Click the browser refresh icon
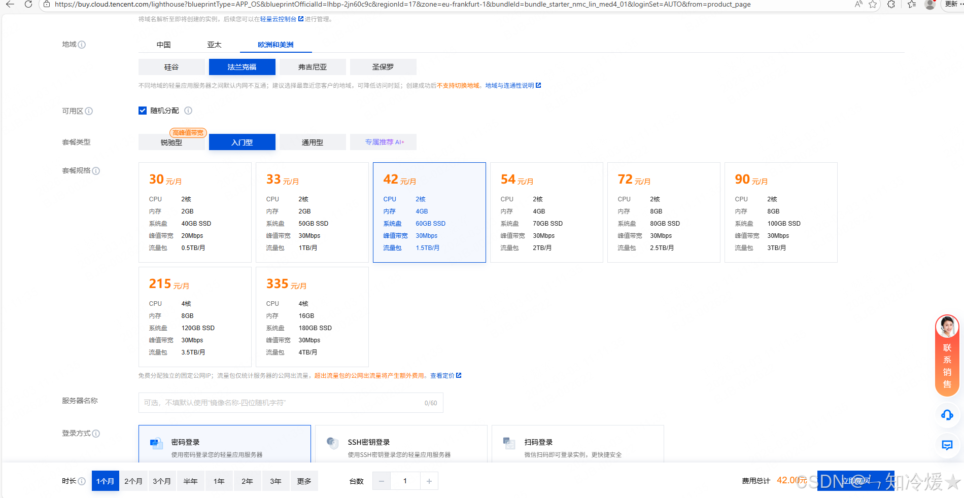964x498 pixels. click(x=28, y=5)
